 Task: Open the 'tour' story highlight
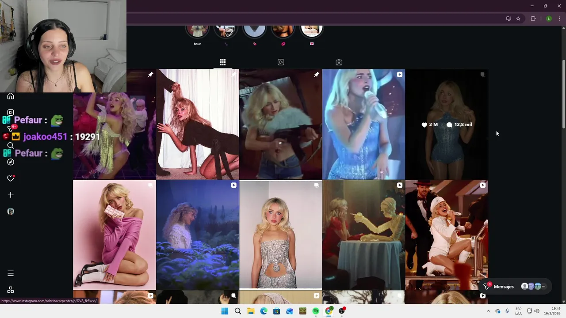click(x=197, y=32)
